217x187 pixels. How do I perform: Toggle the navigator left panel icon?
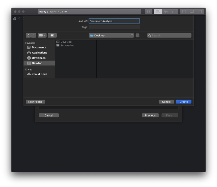pos(184,12)
